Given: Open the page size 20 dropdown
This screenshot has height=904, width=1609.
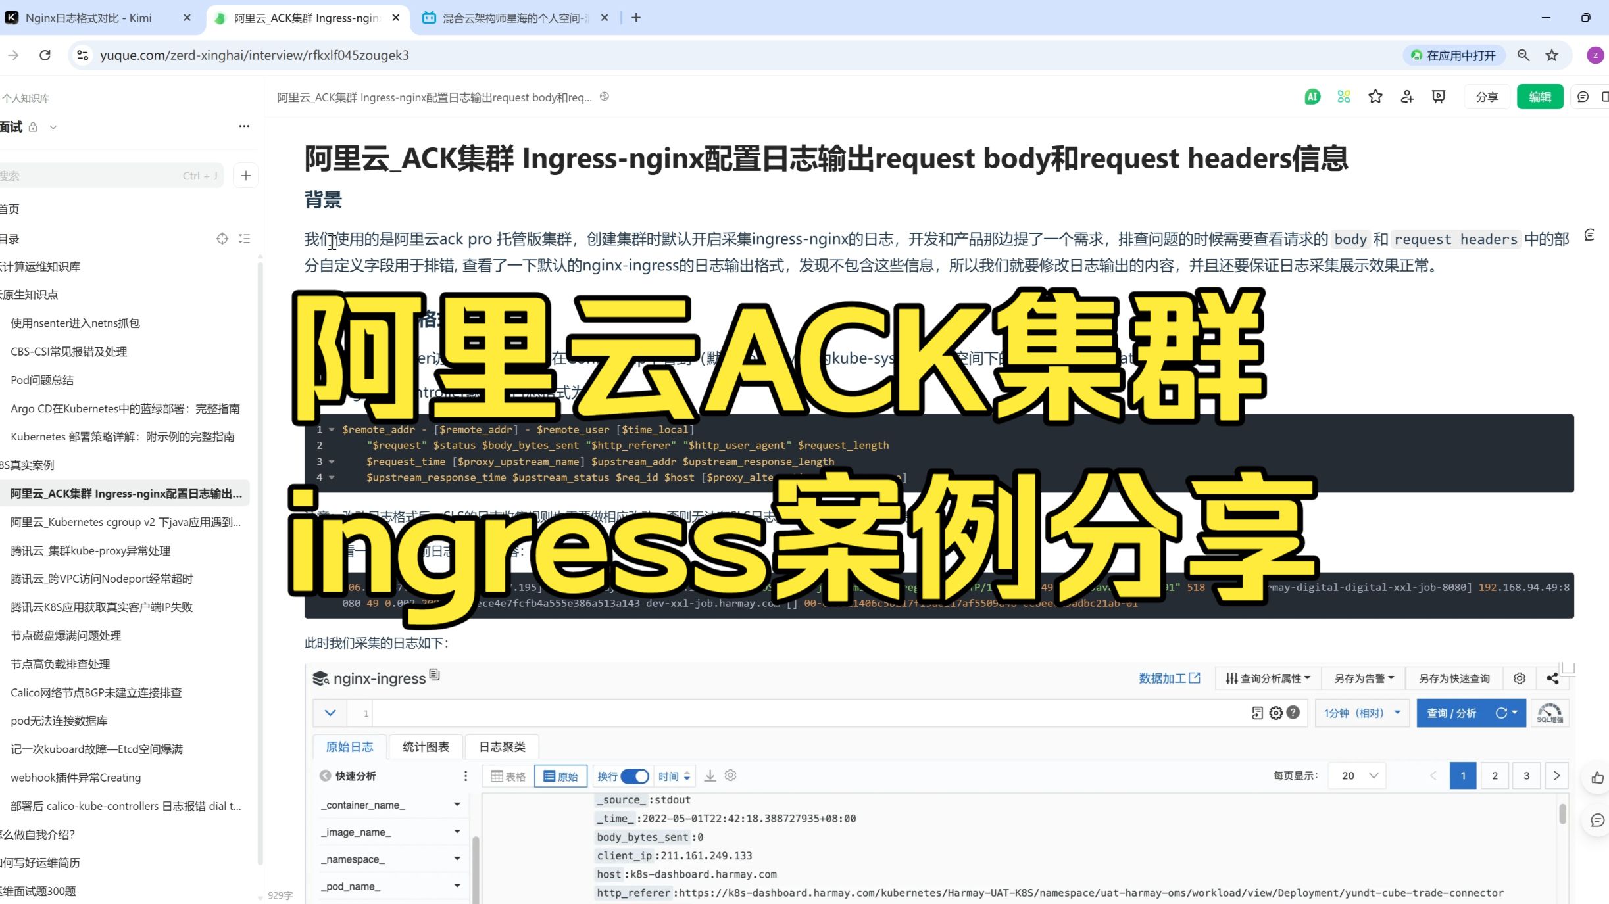Looking at the screenshot, I should pos(1357,776).
